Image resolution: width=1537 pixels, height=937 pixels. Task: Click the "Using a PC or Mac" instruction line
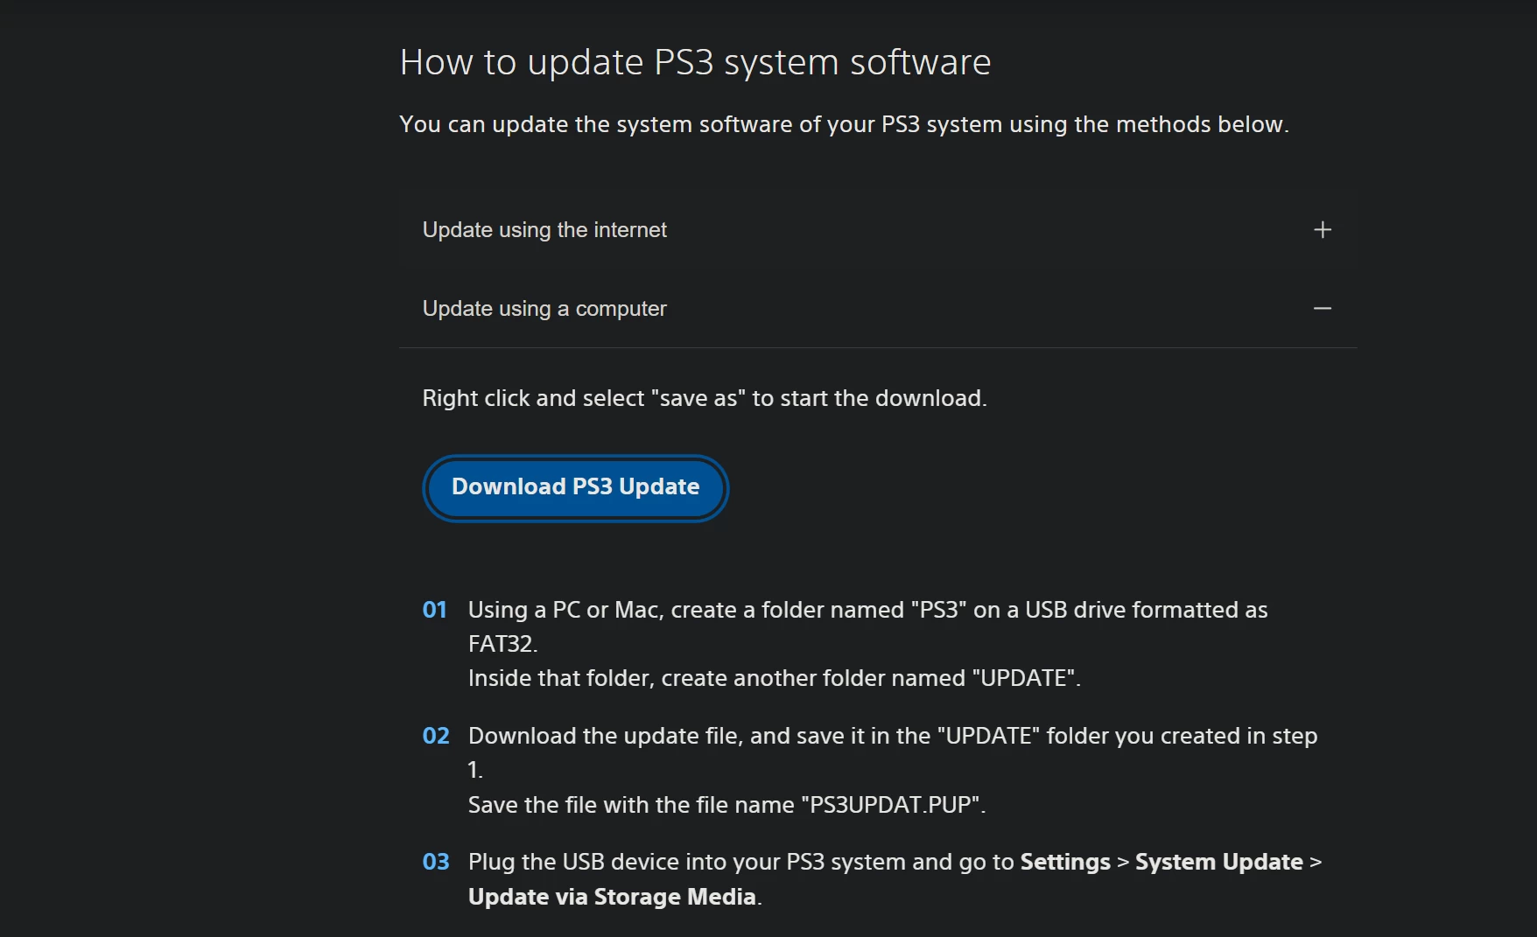[867, 610]
